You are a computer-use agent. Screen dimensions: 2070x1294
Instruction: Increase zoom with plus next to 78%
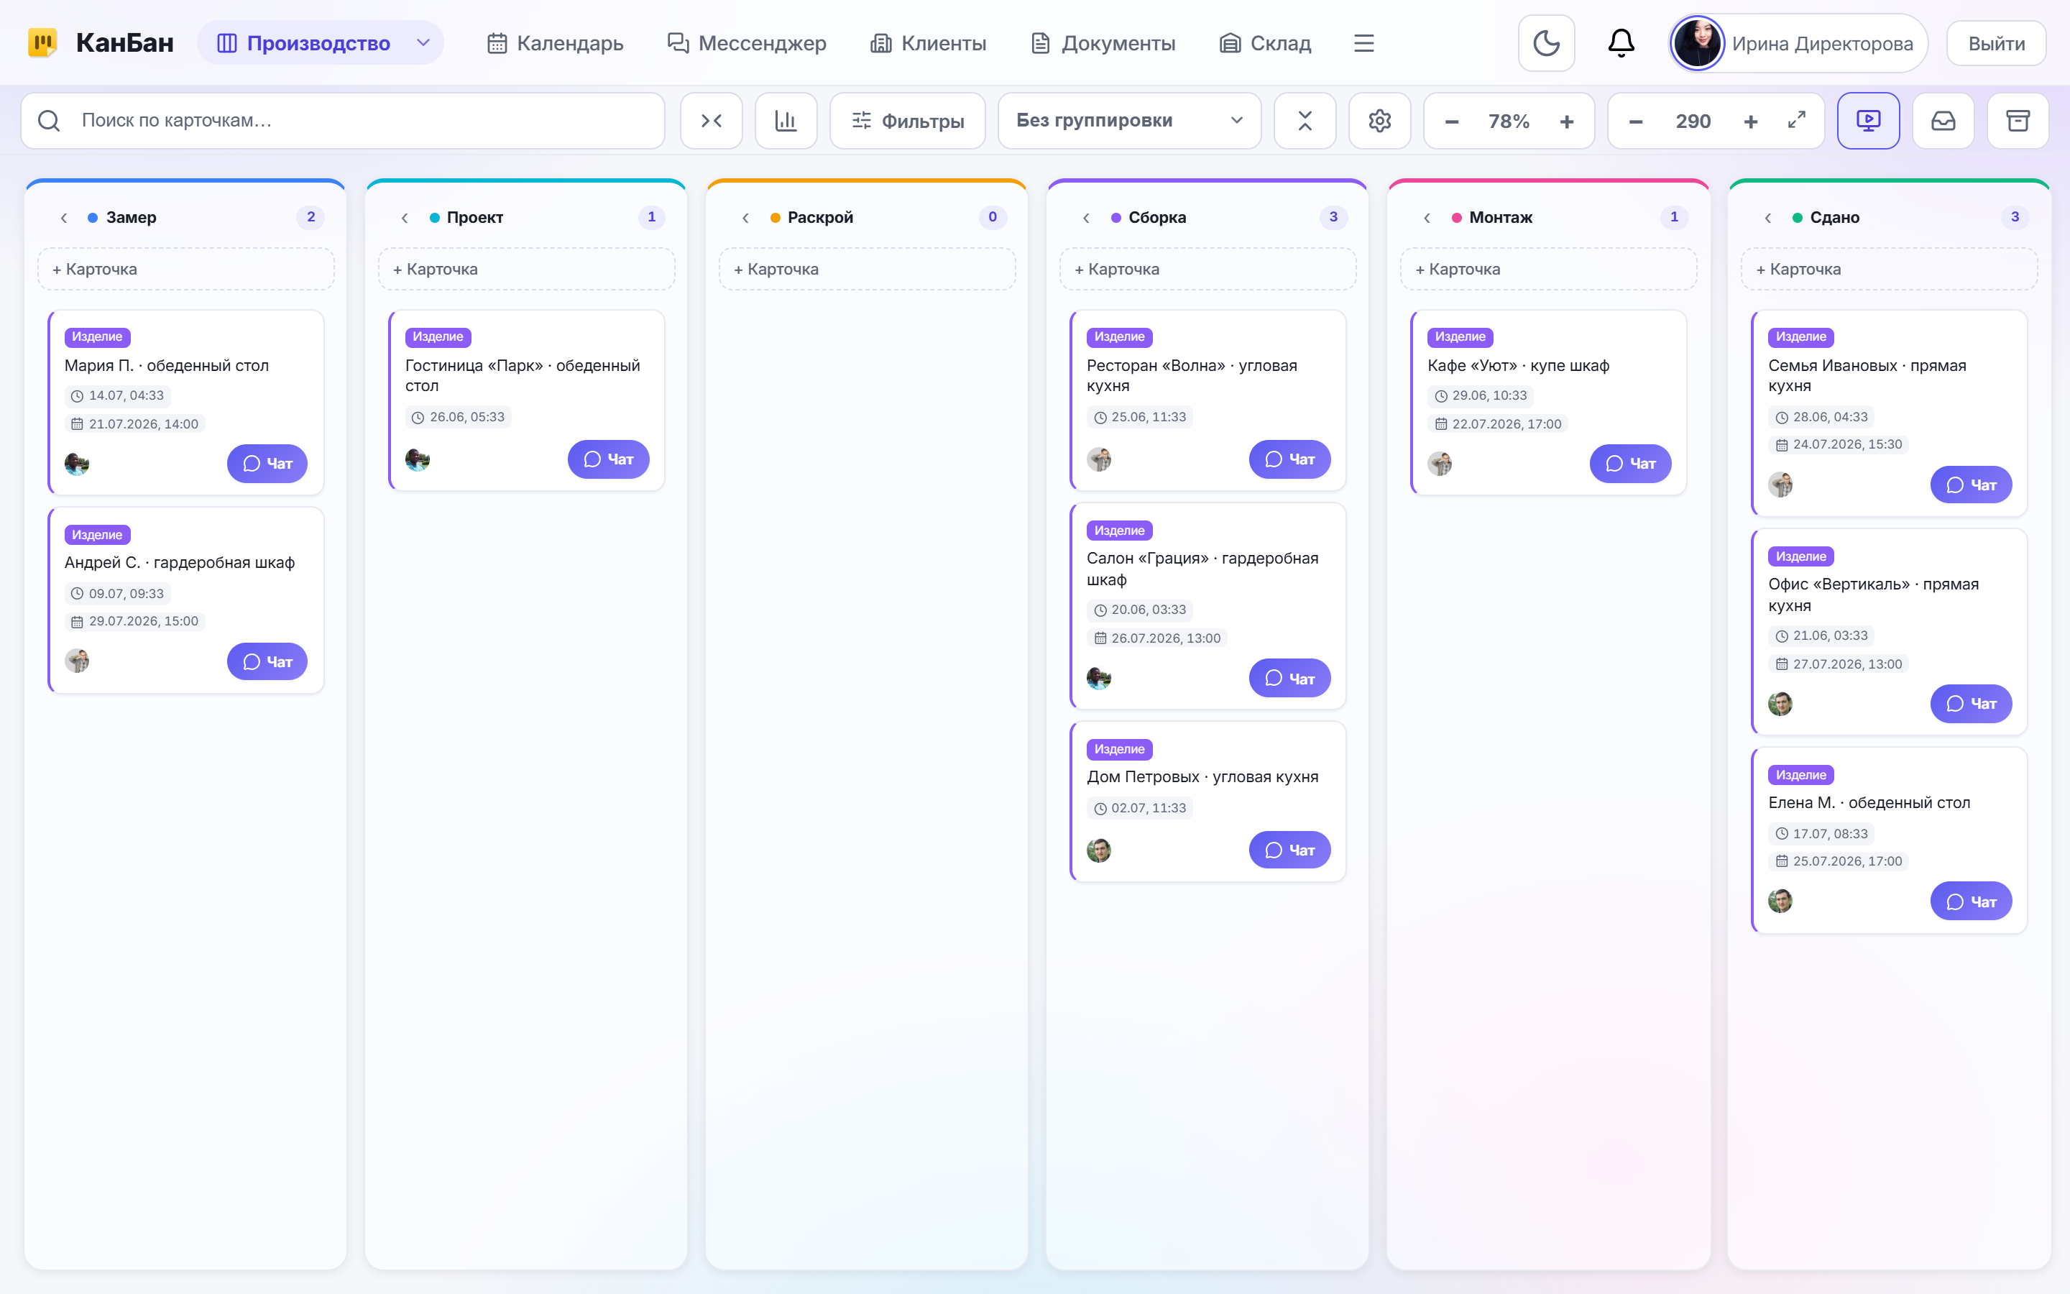[1566, 121]
